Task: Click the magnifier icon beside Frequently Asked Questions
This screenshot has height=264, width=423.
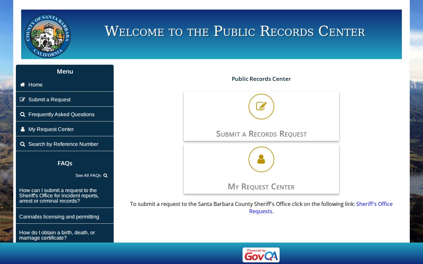Action: click(x=22, y=115)
